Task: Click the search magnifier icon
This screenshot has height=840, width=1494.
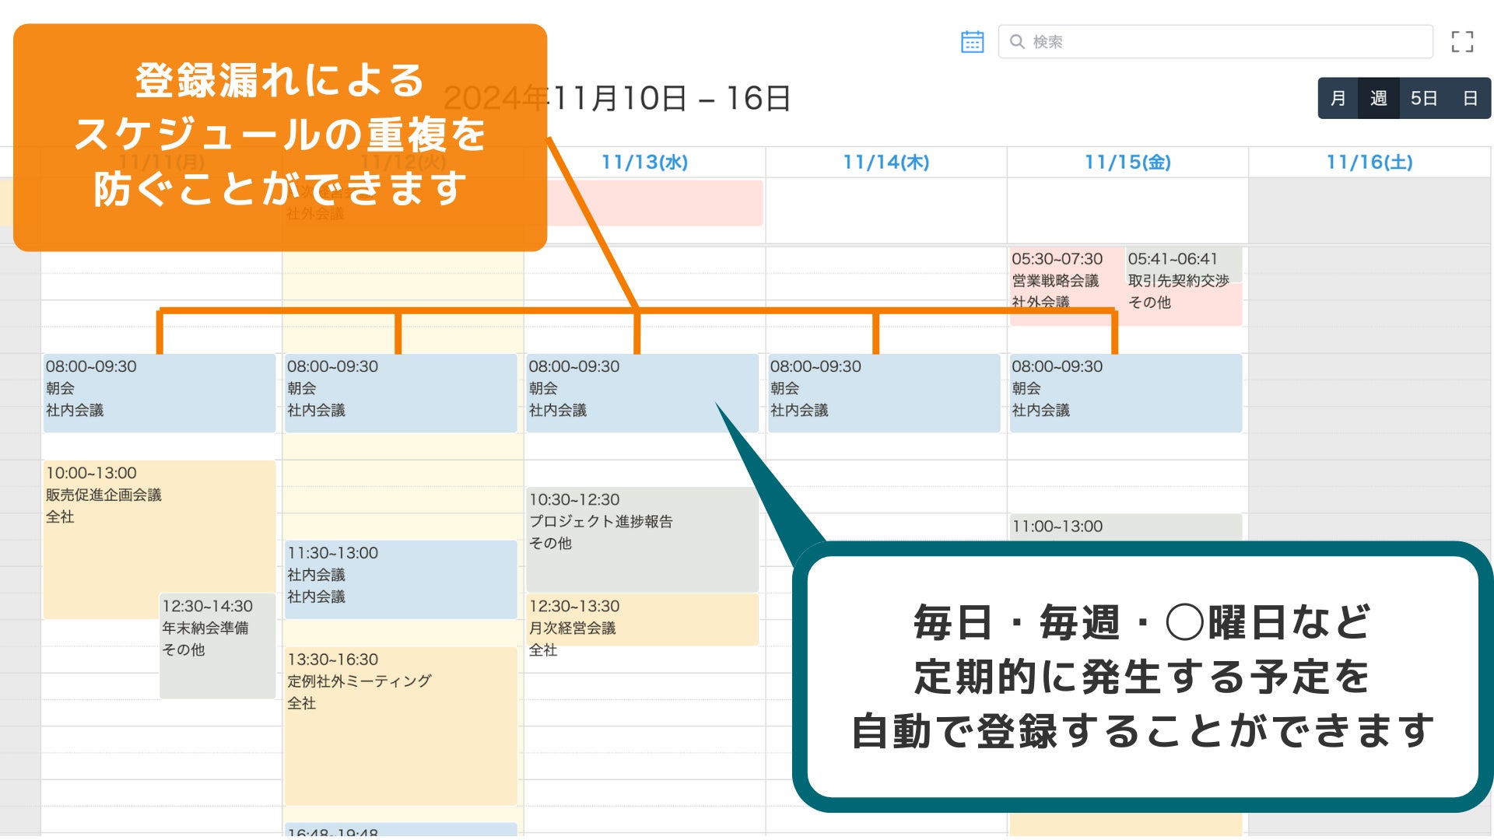Action: [x=1016, y=42]
